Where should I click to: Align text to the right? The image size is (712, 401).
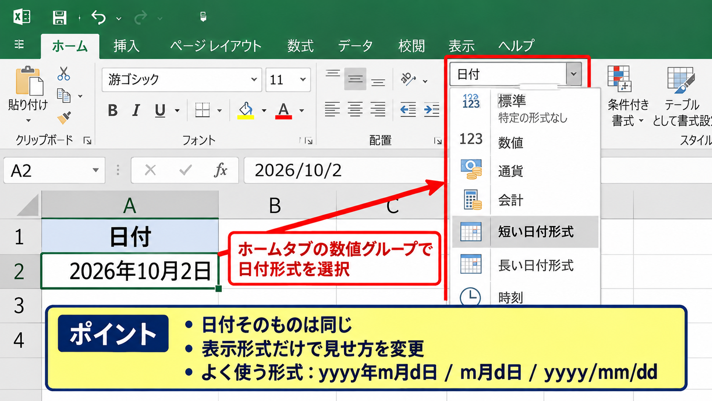click(378, 110)
